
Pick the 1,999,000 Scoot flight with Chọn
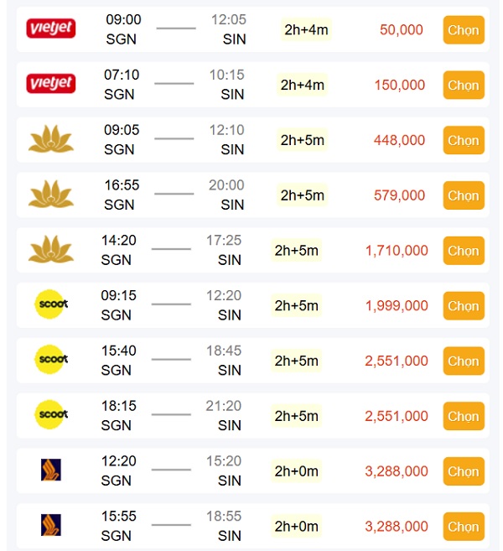[463, 306]
